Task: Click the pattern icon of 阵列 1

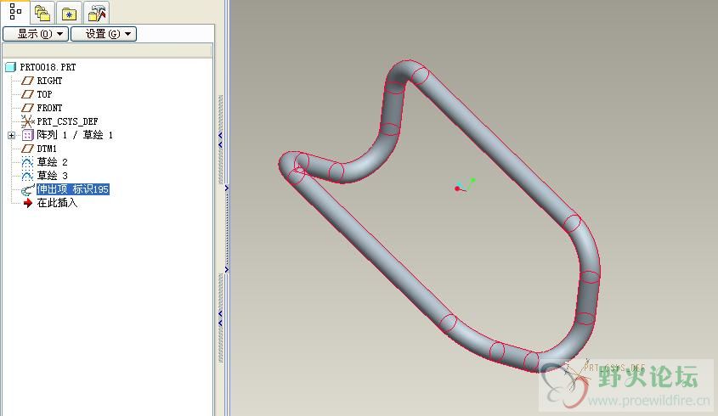Action: (x=27, y=135)
